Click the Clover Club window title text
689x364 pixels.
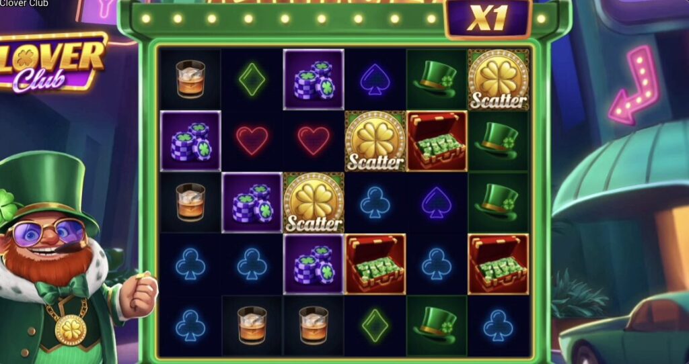tap(24, 3)
